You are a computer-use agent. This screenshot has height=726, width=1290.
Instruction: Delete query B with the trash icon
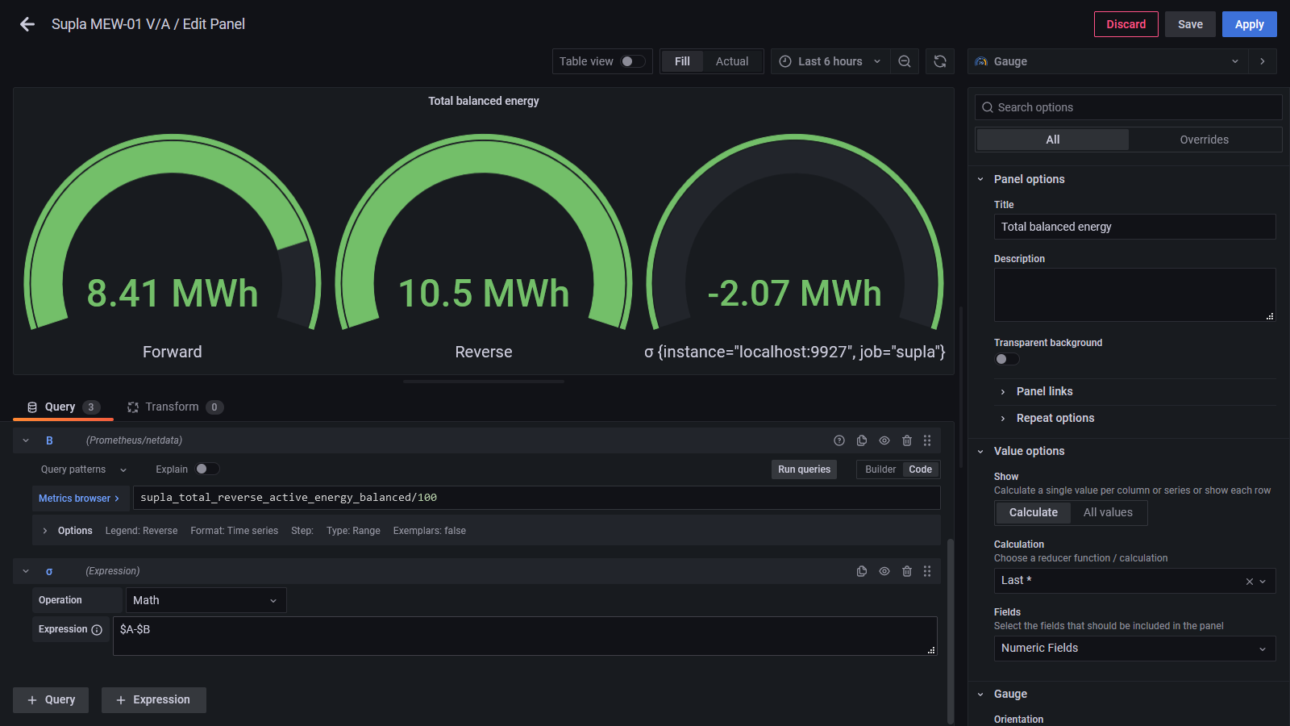click(907, 440)
